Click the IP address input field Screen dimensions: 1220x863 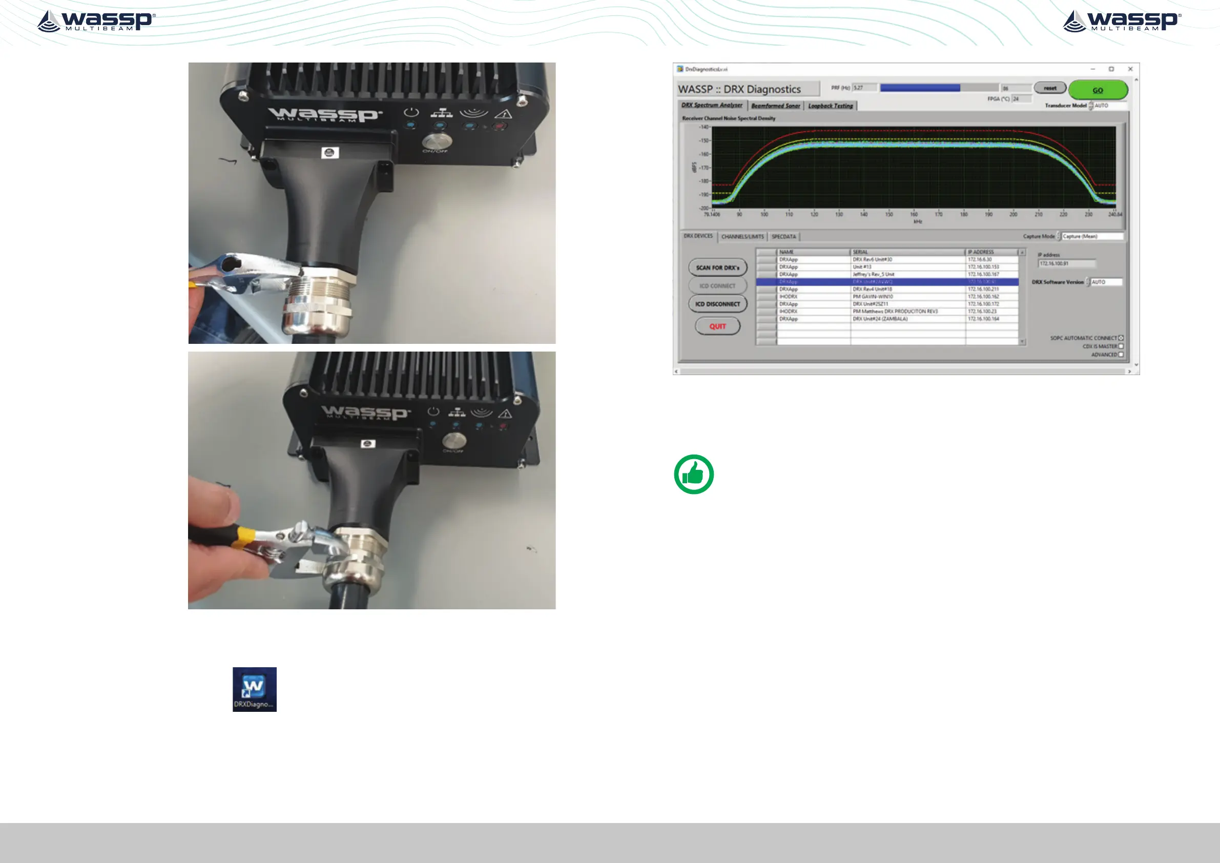pyautogui.click(x=1066, y=263)
